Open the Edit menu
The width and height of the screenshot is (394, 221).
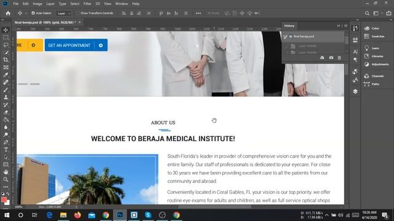(26, 4)
